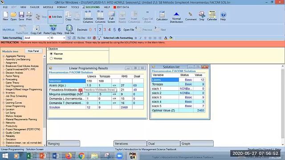Open the Calculator tool

coord(162,16)
